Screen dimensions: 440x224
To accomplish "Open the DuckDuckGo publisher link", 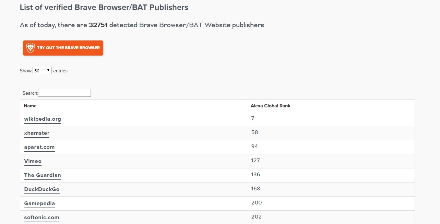I will [42, 189].
